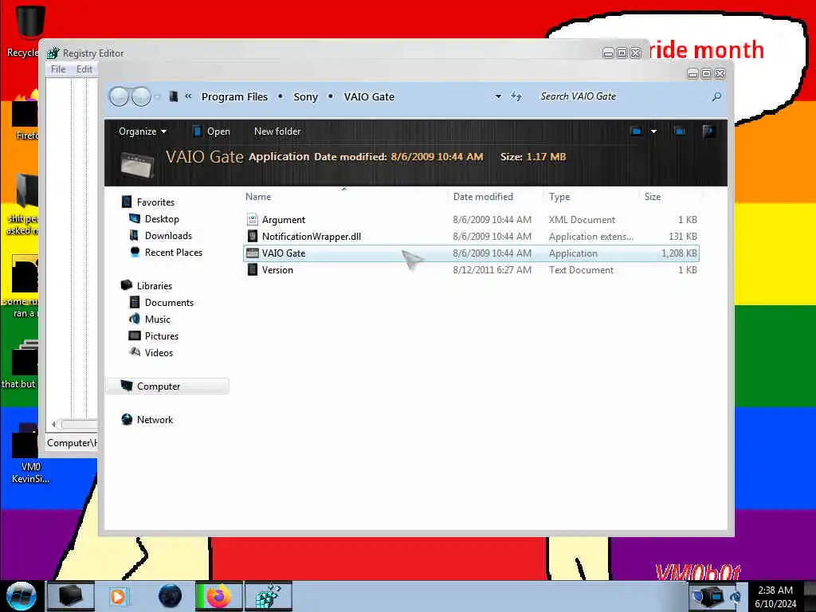Focus the Search VAIO Gate field
Viewport: 816px width, 612px height.
point(622,96)
